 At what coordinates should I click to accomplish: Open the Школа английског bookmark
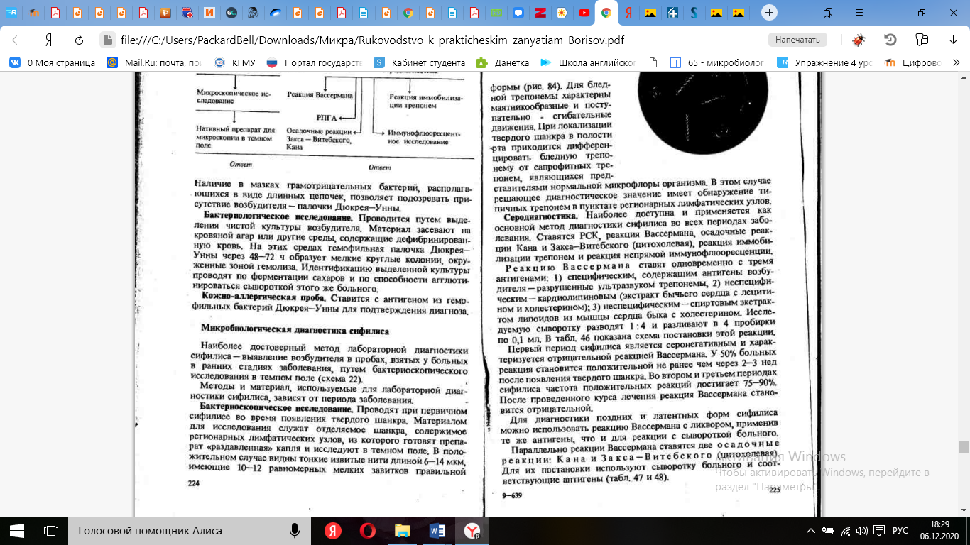(x=587, y=62)
